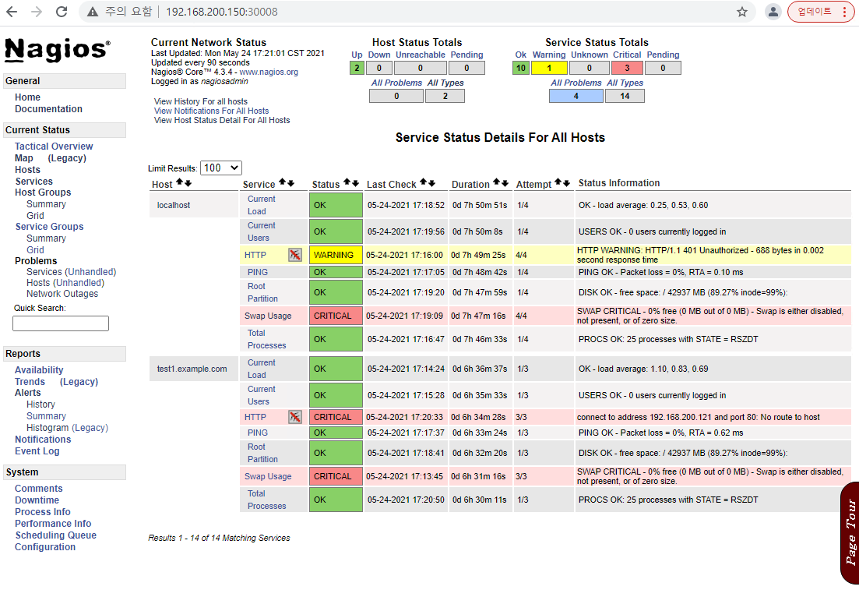Click service All Types count 14
Viewport: 859px width, 597px height.
[625, 96]
